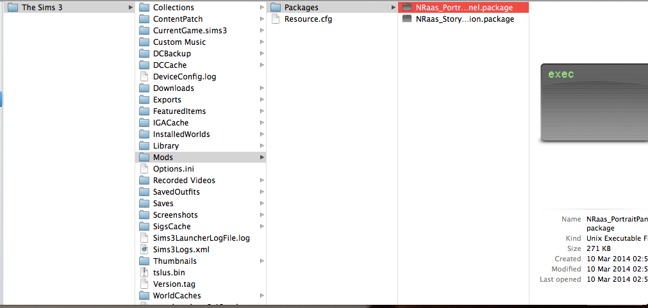Expand arrow next to Collections

tap(262, 8)
